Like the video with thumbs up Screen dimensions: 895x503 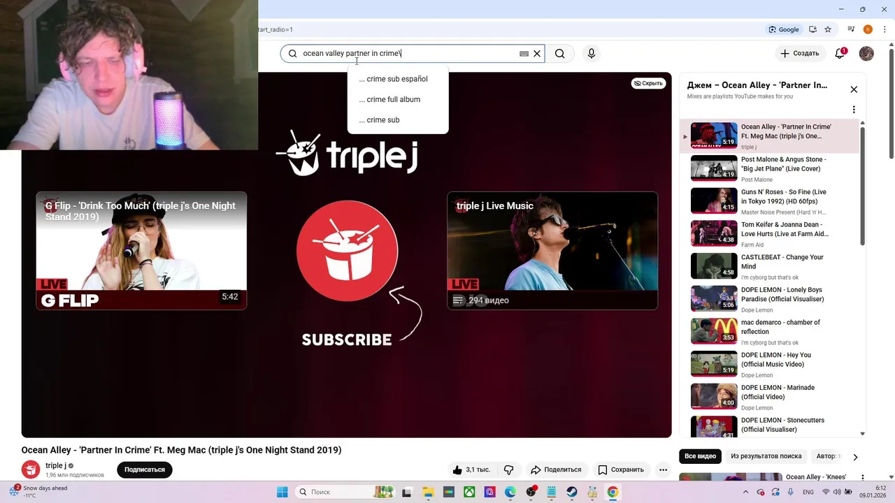click(x=472, y=469)
